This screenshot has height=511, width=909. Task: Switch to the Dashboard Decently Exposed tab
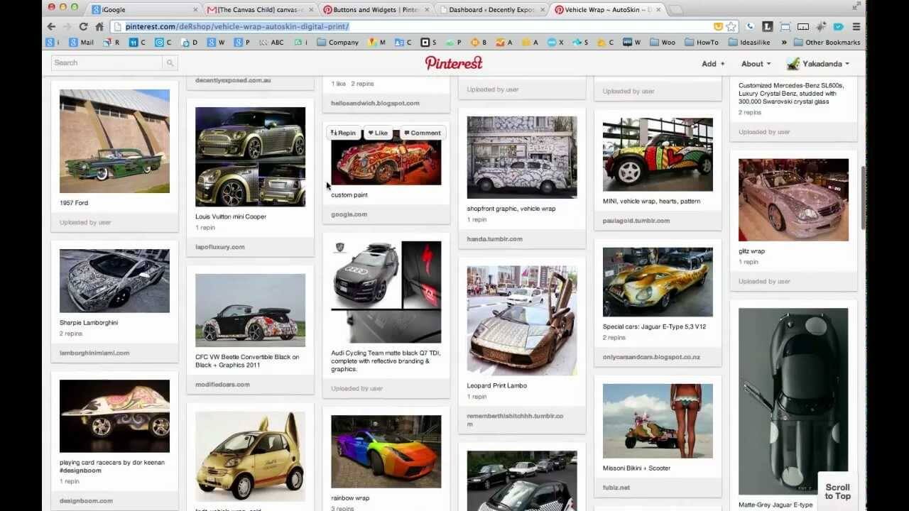click(x=491, y=10)
